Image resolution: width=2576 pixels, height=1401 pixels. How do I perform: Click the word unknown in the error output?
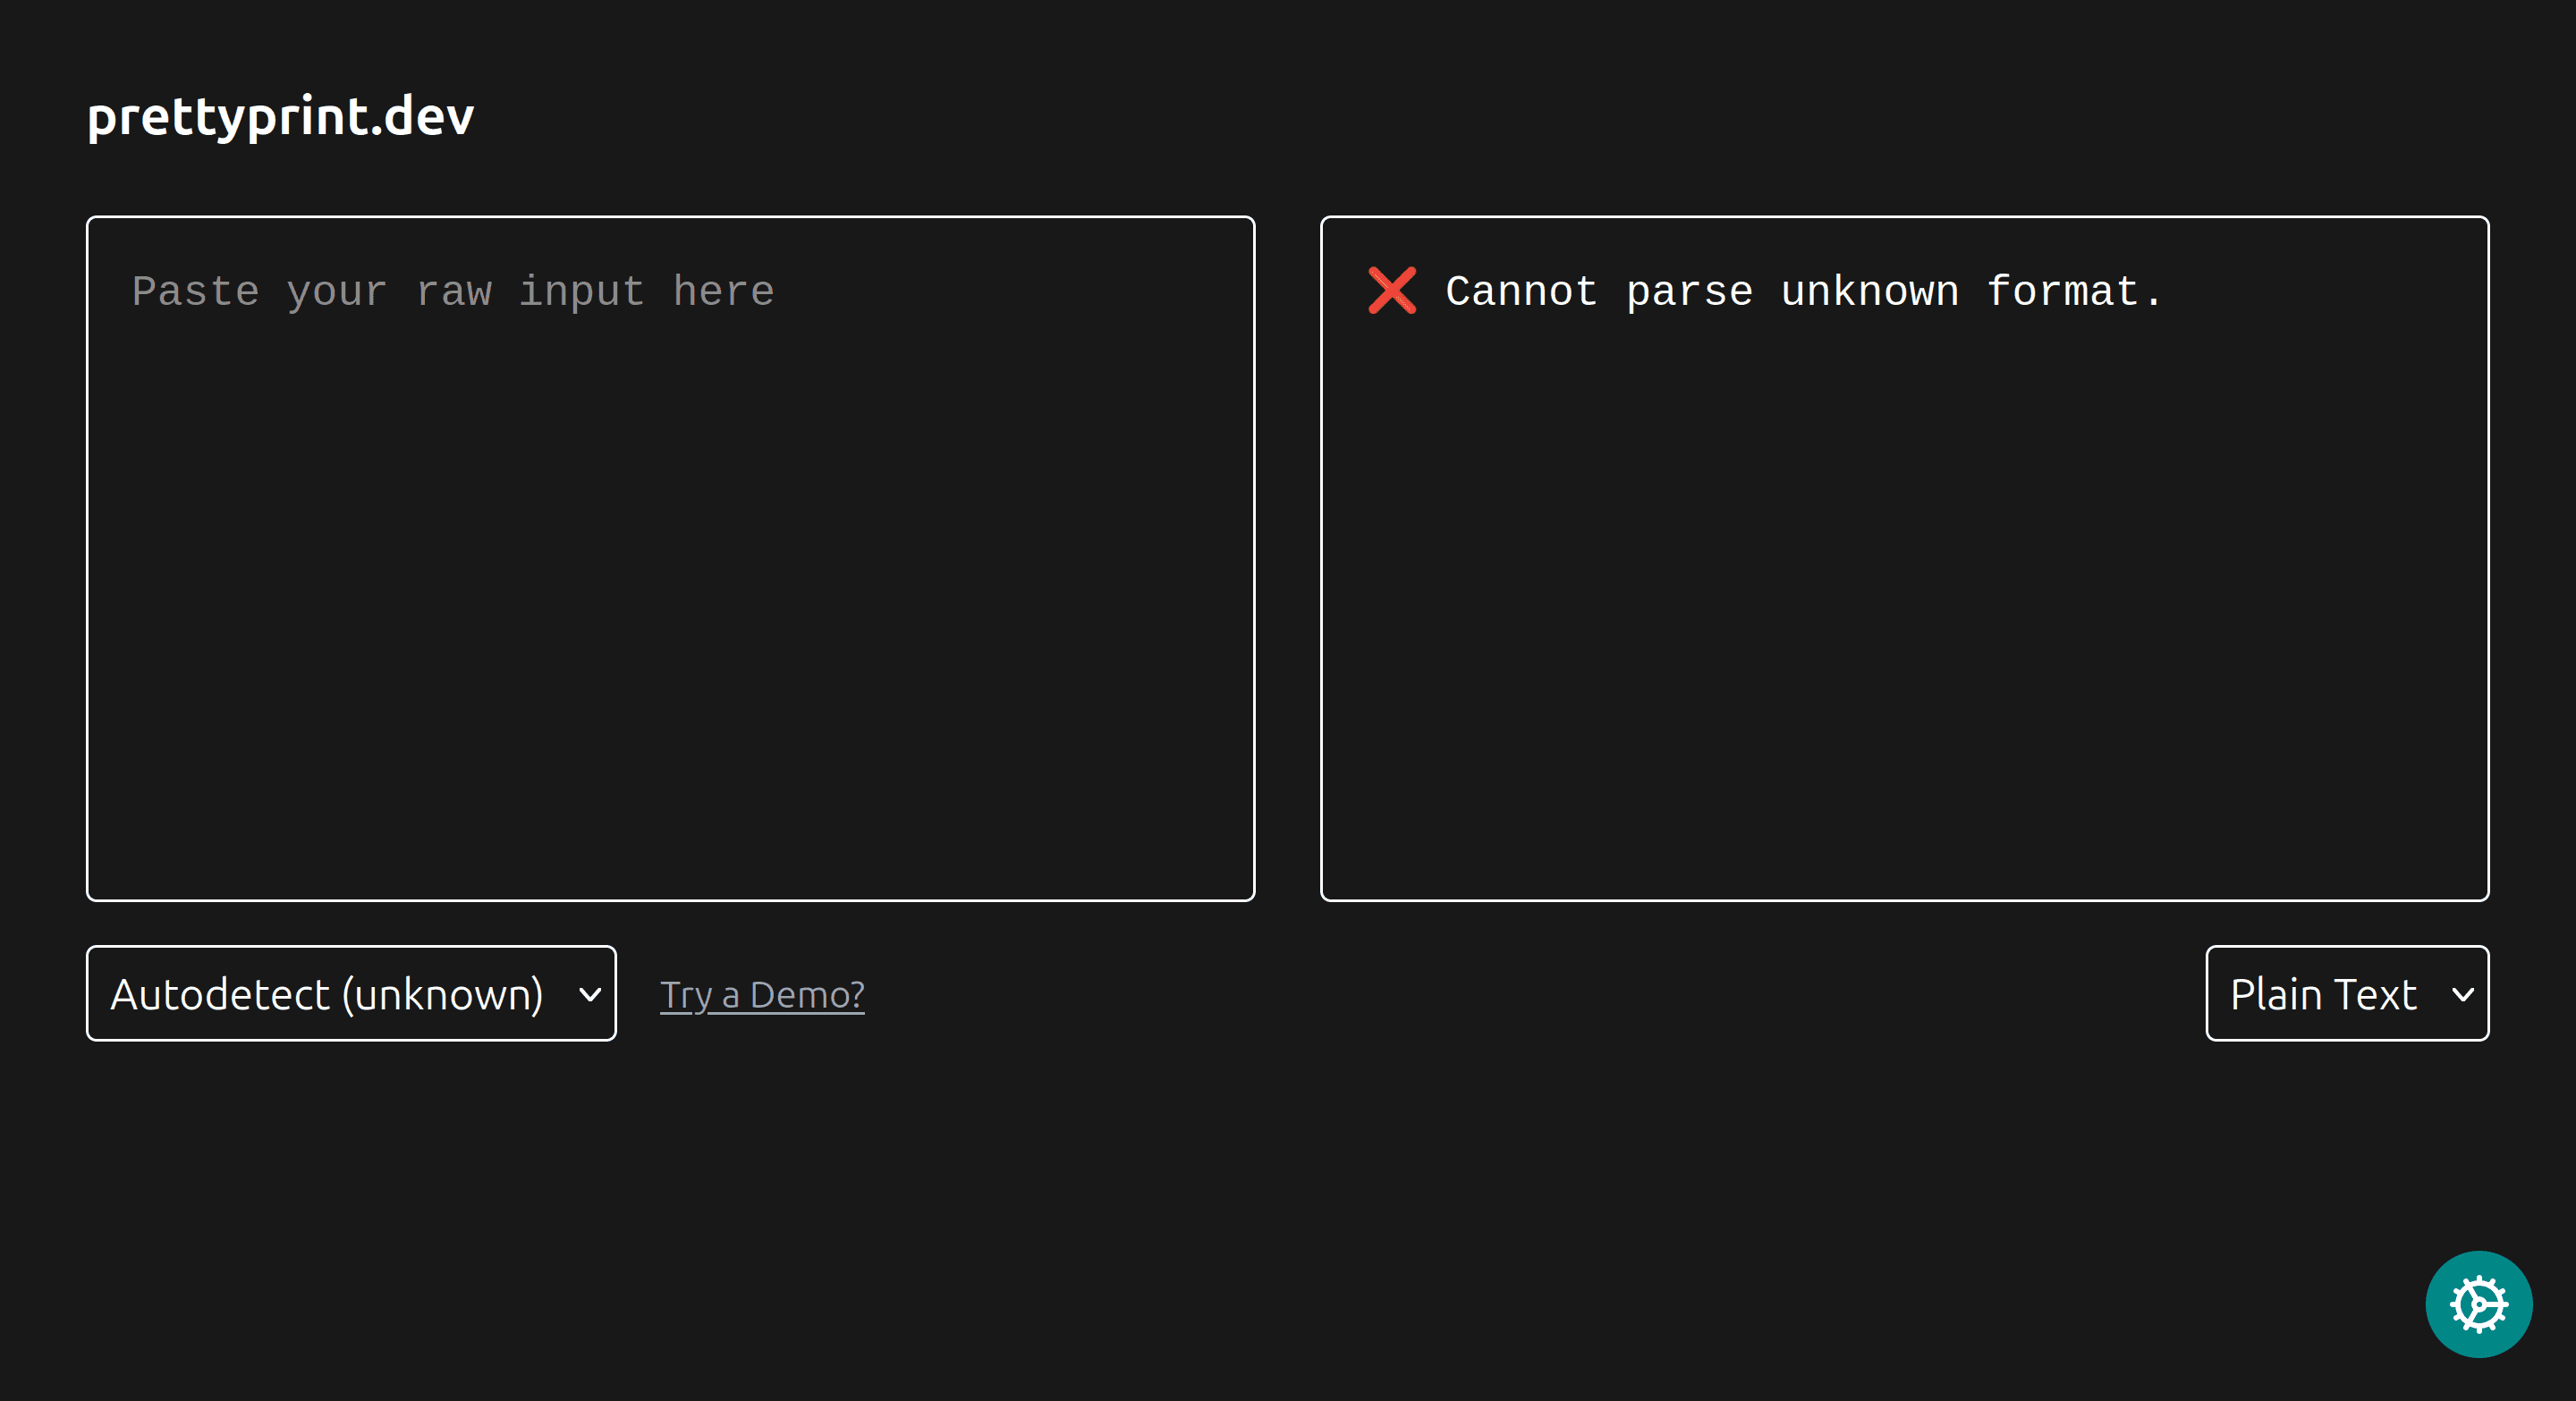click(1869, 291)
